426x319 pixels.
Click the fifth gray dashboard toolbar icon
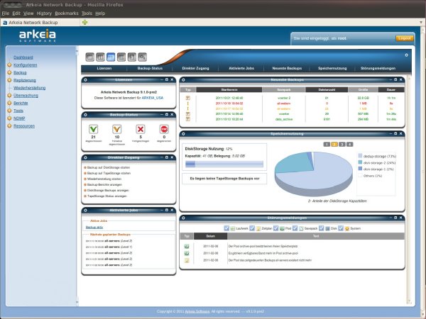pos(132,57)
